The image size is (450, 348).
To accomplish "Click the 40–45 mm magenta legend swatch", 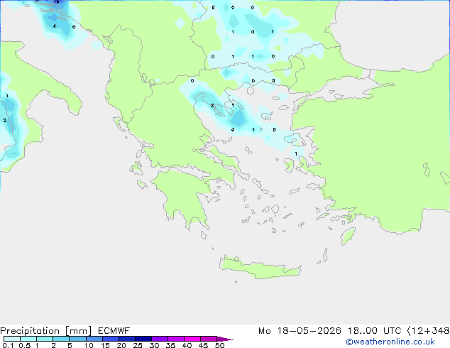I will click(x=192, y=339).
